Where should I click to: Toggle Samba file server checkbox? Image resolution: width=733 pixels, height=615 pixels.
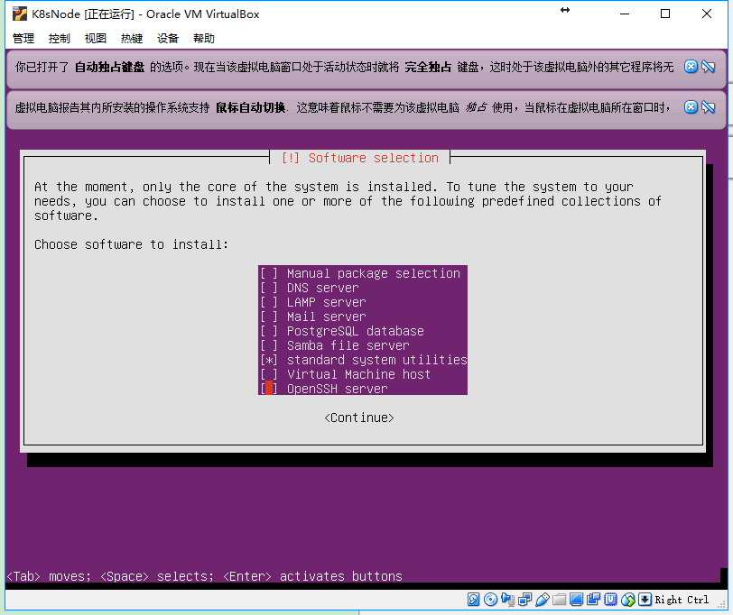click(x=269, y=345)
